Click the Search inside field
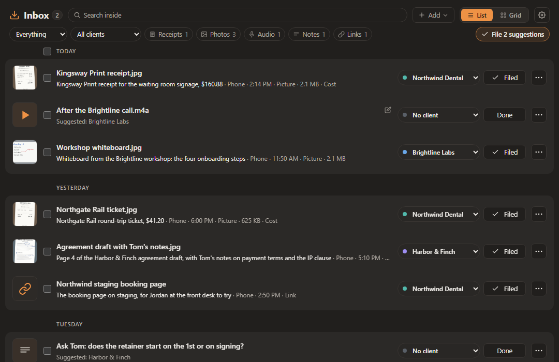 pyautogui.click(x=238, y=15)
